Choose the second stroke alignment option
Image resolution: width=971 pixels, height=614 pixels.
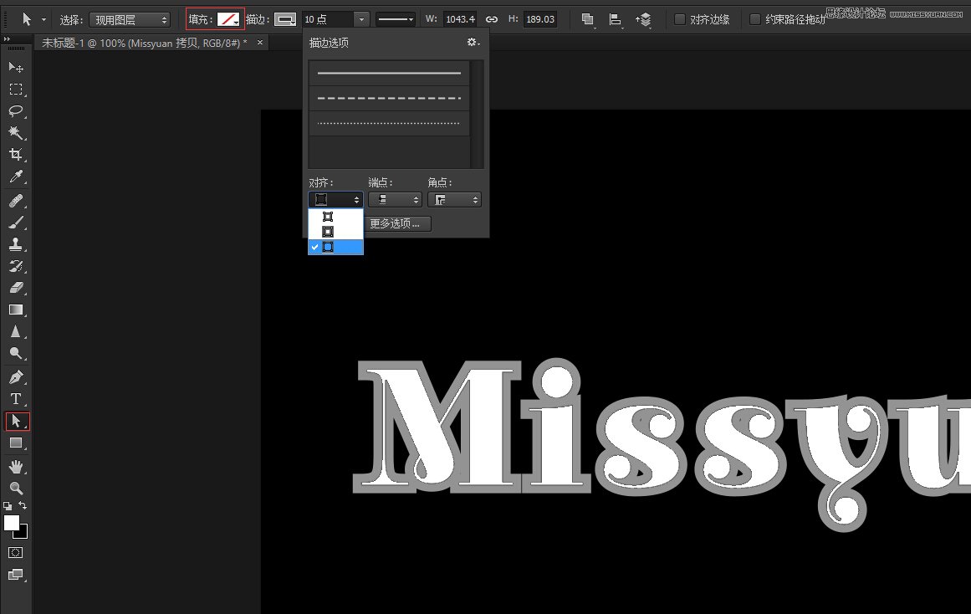[335, 232]
